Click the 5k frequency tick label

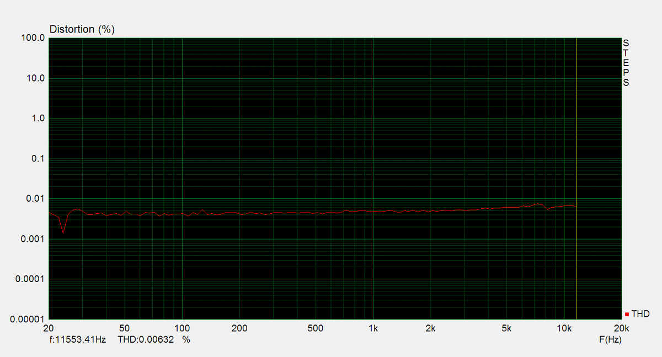pyautogui.click(x=506, y=329)
